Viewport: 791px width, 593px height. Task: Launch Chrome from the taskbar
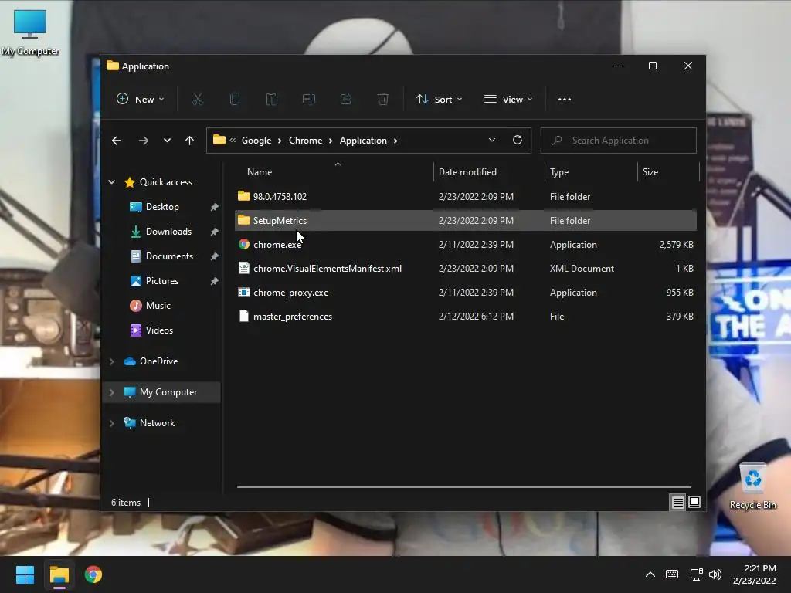click(93, 574)
